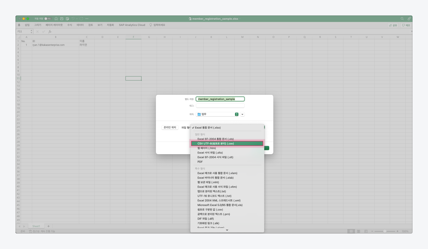Switch to page layout view icon
428x249 pixels.
358,231
